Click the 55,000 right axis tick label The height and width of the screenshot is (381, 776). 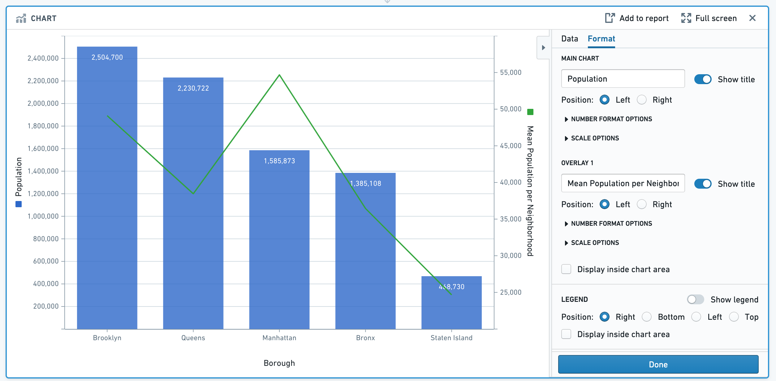(x=511, y=72)
